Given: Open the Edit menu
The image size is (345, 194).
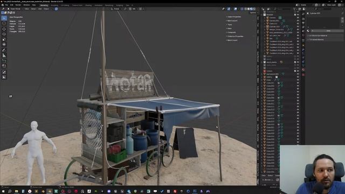Looking at the screenshot, I should click(x=11, y=5).
